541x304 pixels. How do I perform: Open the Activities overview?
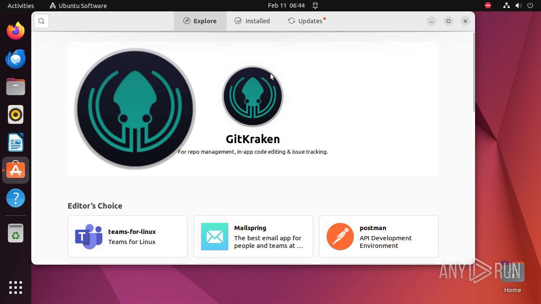pos(21,5)
